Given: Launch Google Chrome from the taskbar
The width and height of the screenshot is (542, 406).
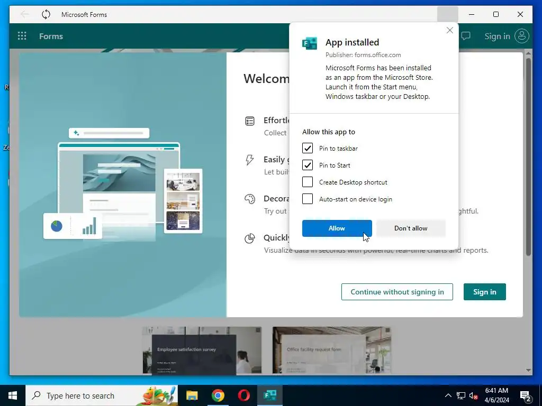Looking at the screenshot, I should point(218,395).
